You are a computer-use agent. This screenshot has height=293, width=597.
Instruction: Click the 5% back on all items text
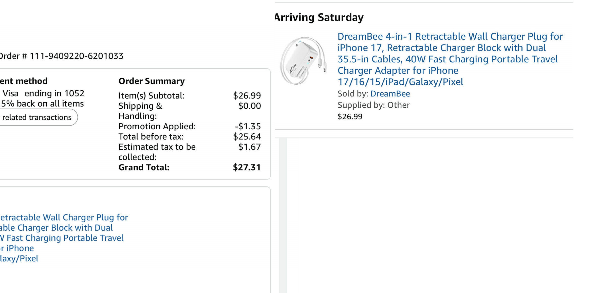point(42,104)
